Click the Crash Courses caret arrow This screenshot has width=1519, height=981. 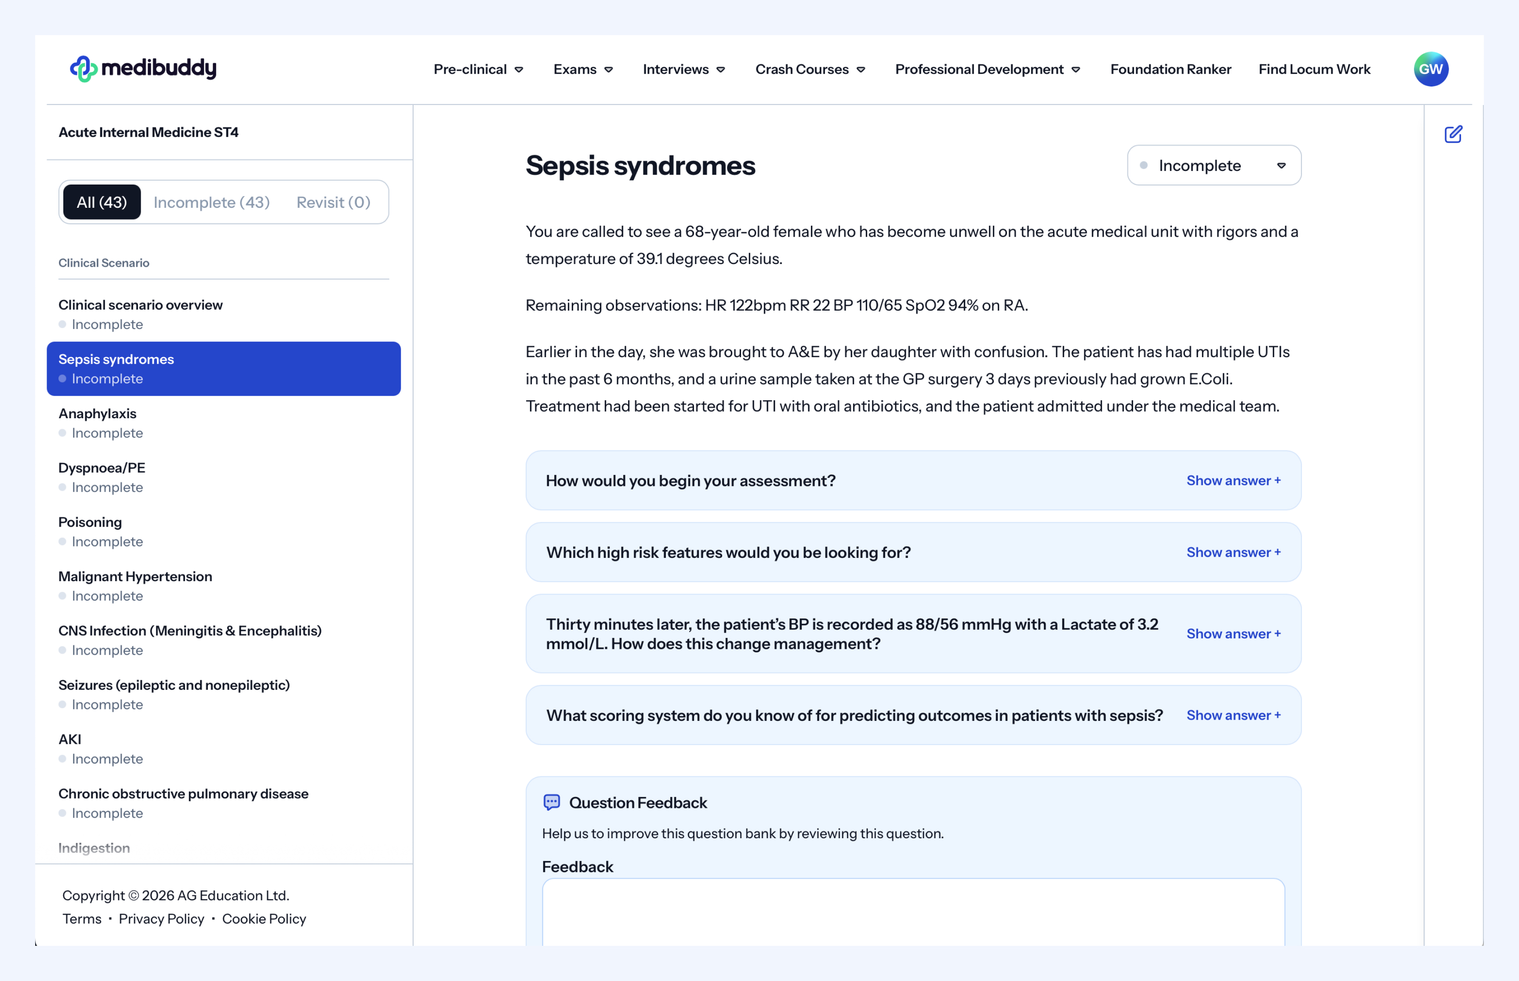(861, 70)
